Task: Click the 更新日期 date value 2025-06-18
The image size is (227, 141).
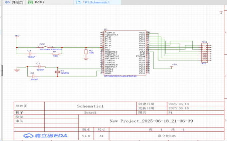Action: [x=179, y=108]
